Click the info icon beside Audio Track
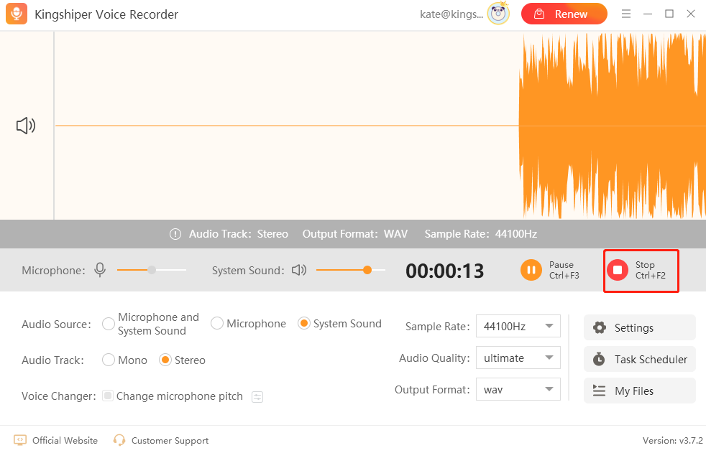This screenshot has width=706, height=453. pos(175,234)
